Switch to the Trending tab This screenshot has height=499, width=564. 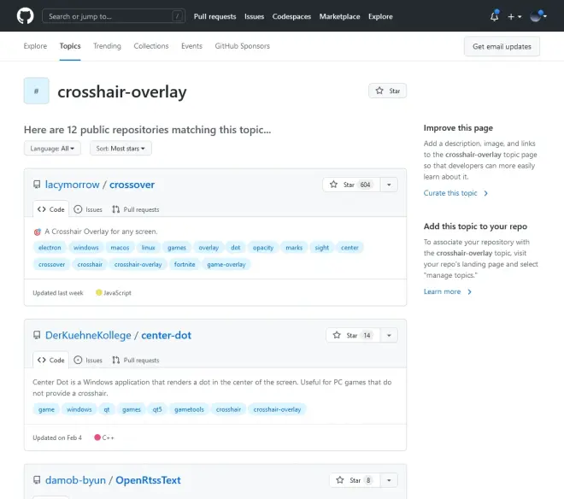[x=107, y=46]
